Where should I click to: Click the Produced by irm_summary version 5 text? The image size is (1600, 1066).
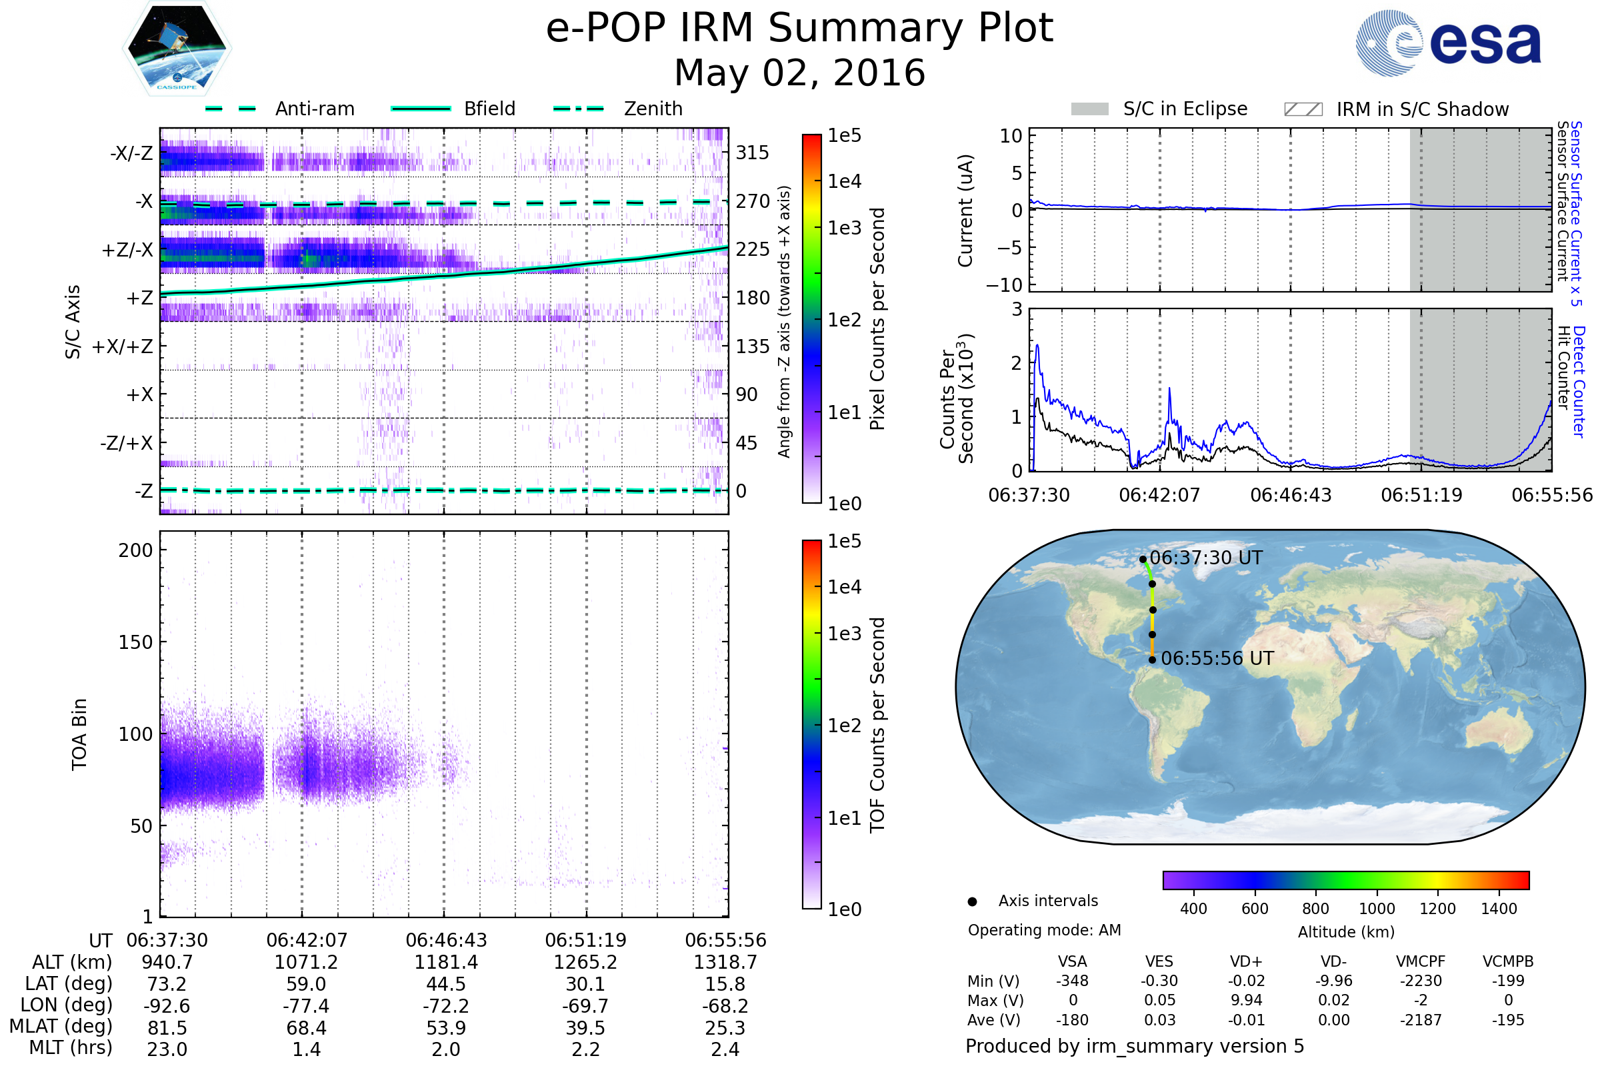click(x=1134, y=1045)
